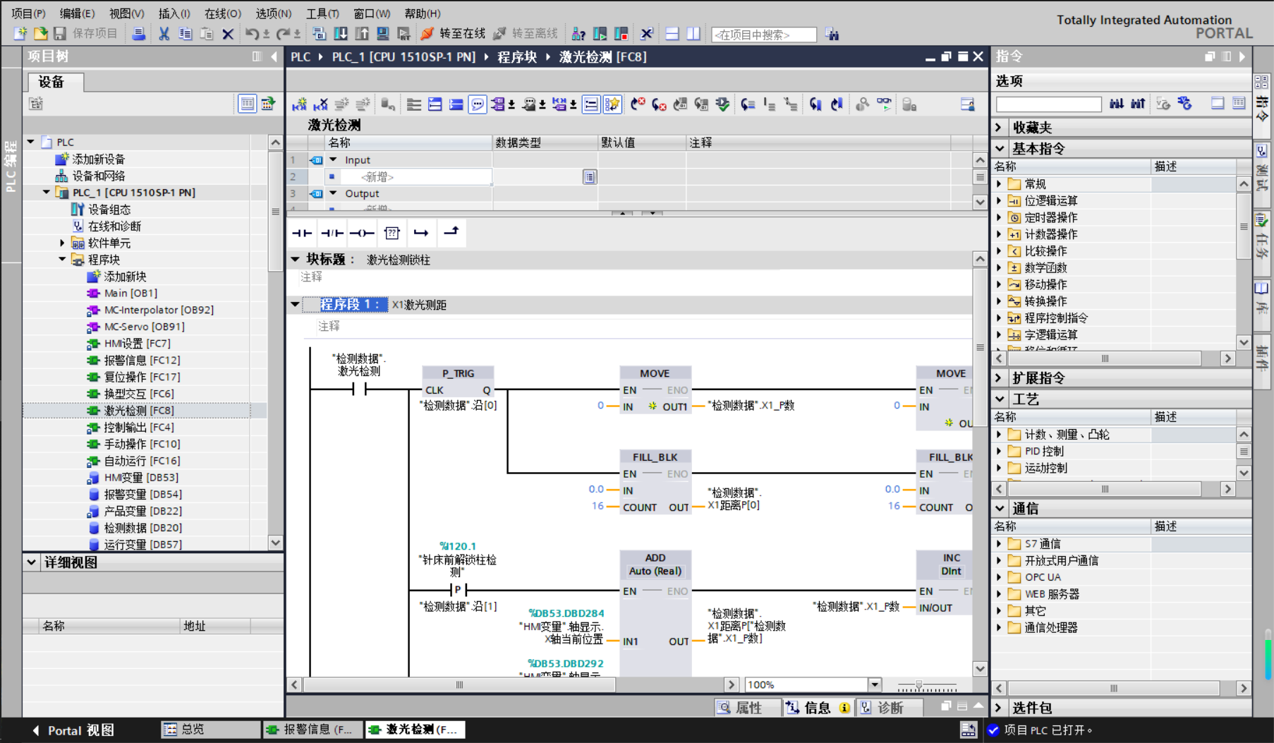
Task: Click the Go online (转至在线) button
Action: (x=455, y=34)
